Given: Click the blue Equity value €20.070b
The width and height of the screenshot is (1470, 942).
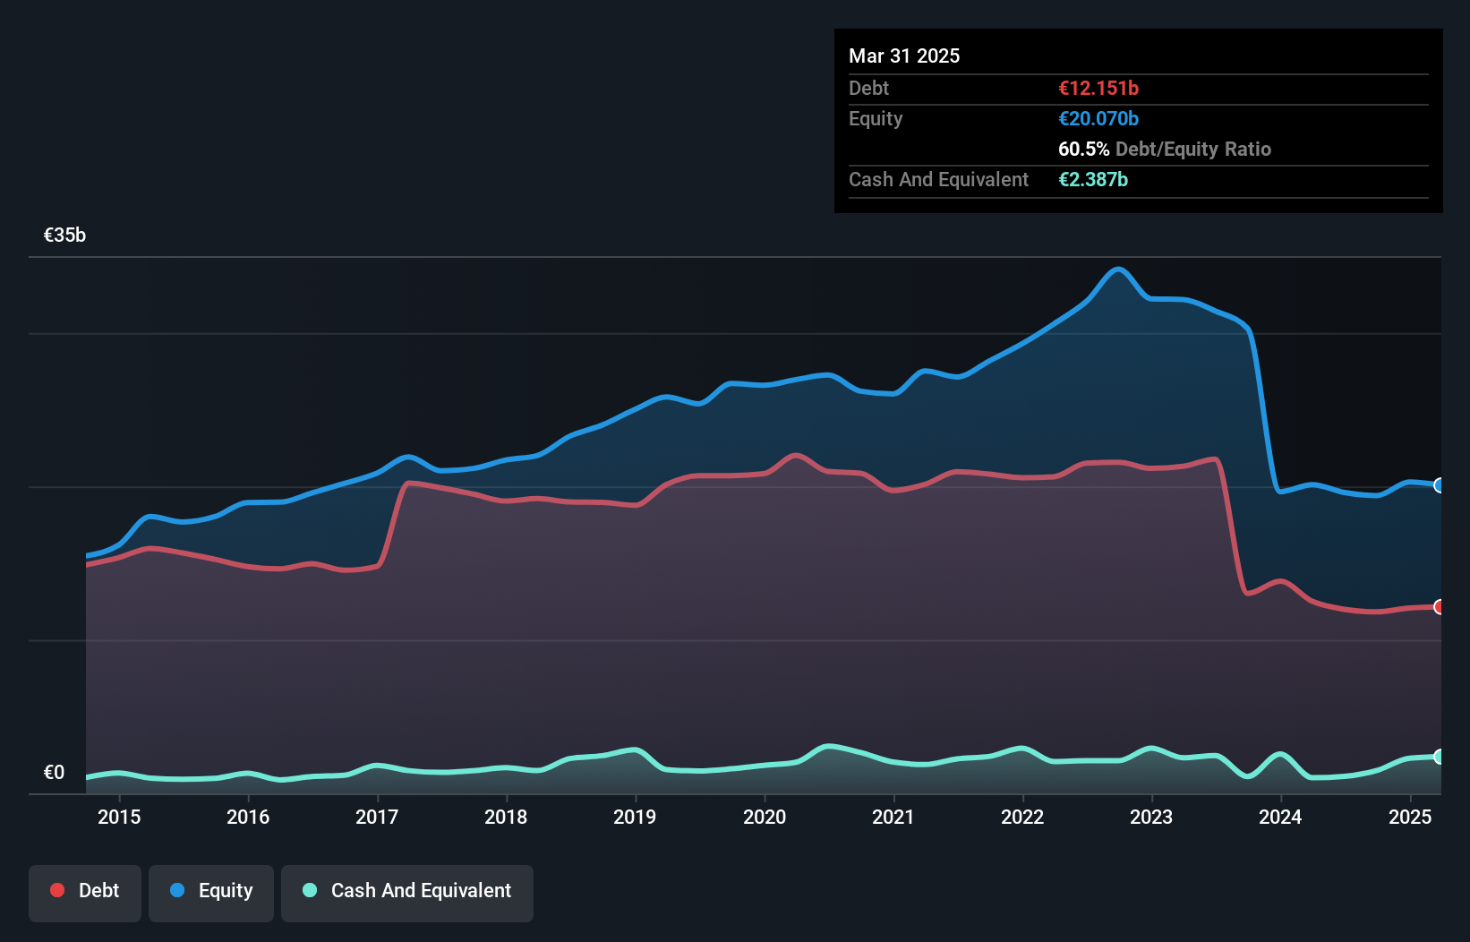Looking at the screenshot, I should click(1098, 117).
